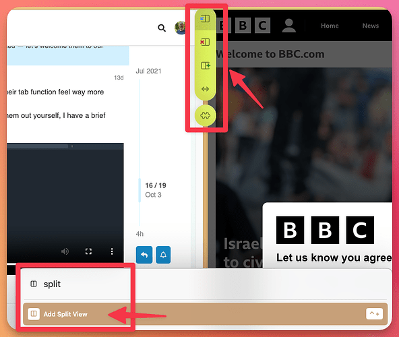Mute the video with speaker icon
This screenshot has height=337, width=399.
tap(65, 251)
